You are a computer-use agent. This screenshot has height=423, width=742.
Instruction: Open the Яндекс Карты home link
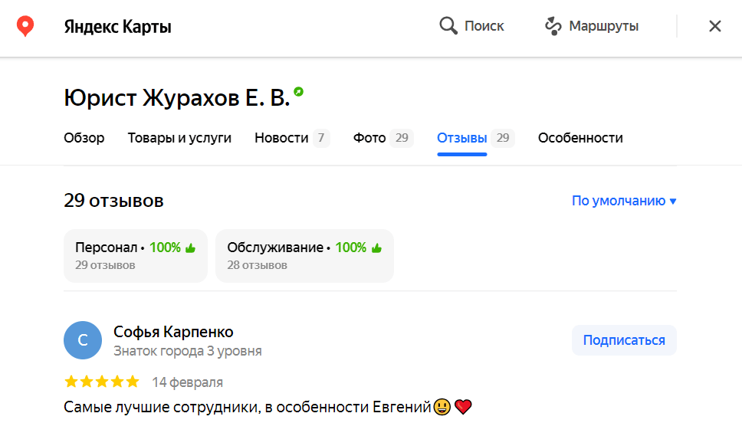click(x=117, y=27)
